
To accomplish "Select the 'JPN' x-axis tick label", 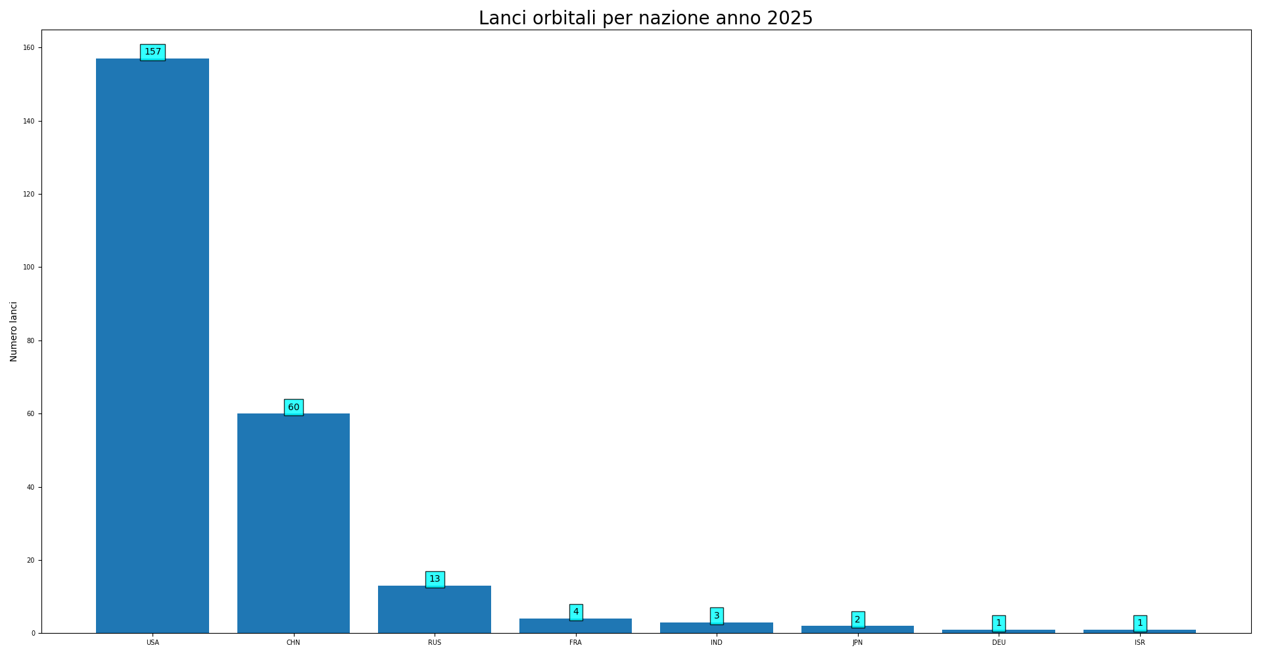I will pos(857,643).
